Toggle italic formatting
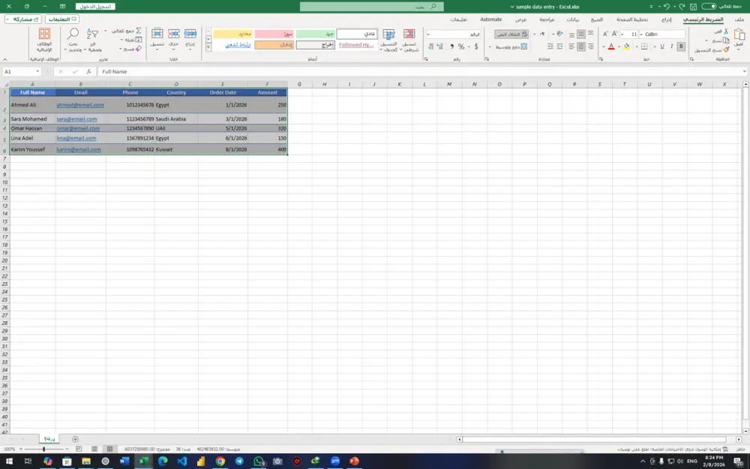This screenshot has height=469, width=750. [672, 47]
